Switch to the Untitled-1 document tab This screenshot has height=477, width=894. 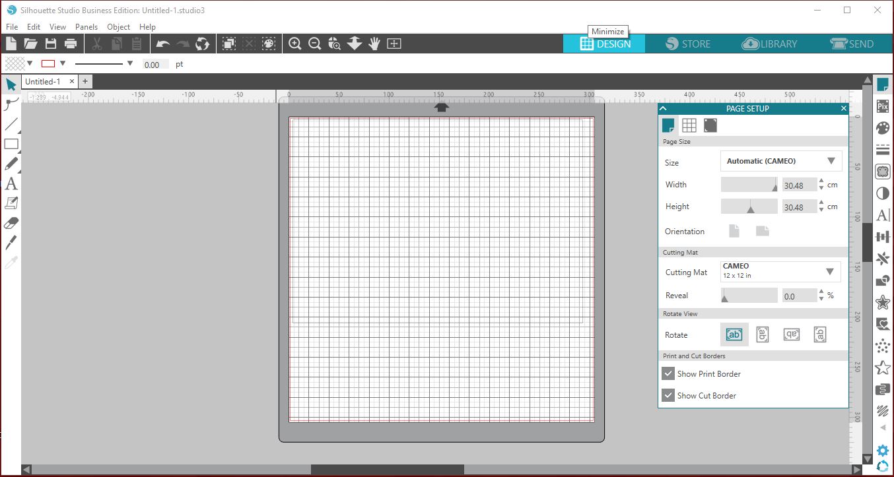point(43,82)
